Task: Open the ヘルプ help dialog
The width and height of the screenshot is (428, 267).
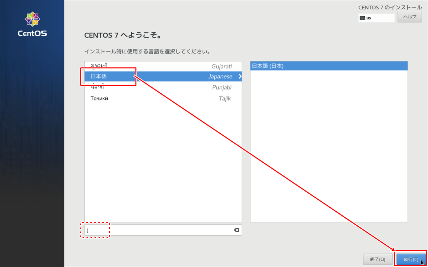Action: coord(410,17)
